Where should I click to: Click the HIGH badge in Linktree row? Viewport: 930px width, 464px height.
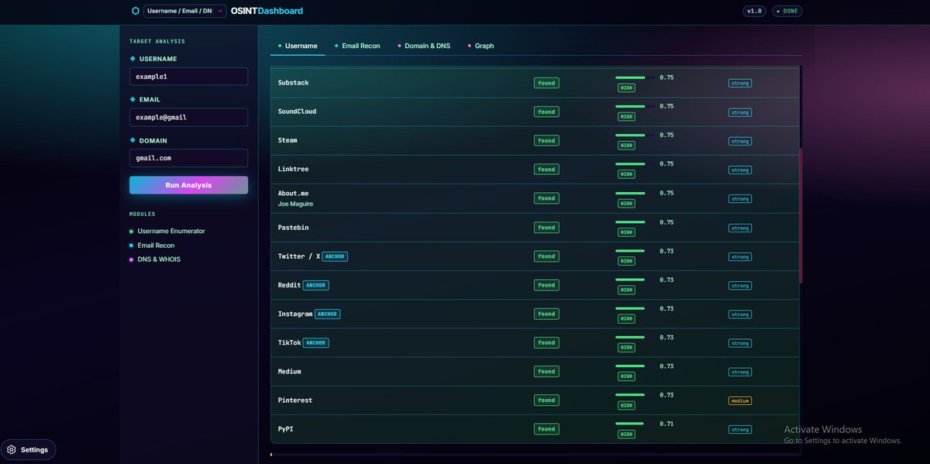tap(626, 174)
